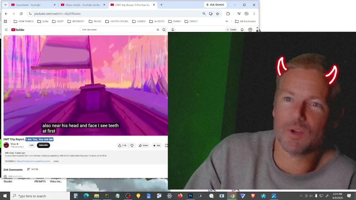Open File Explorer from the taskbar
Viewport: 356px width, 200px height.
point(97,196)
